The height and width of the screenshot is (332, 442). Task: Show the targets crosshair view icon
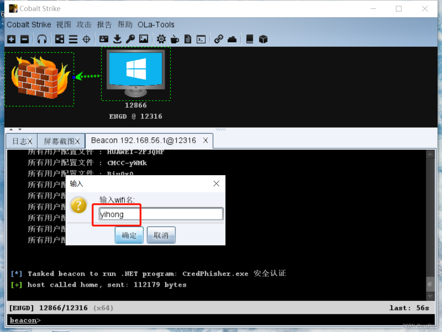point(86,39)
